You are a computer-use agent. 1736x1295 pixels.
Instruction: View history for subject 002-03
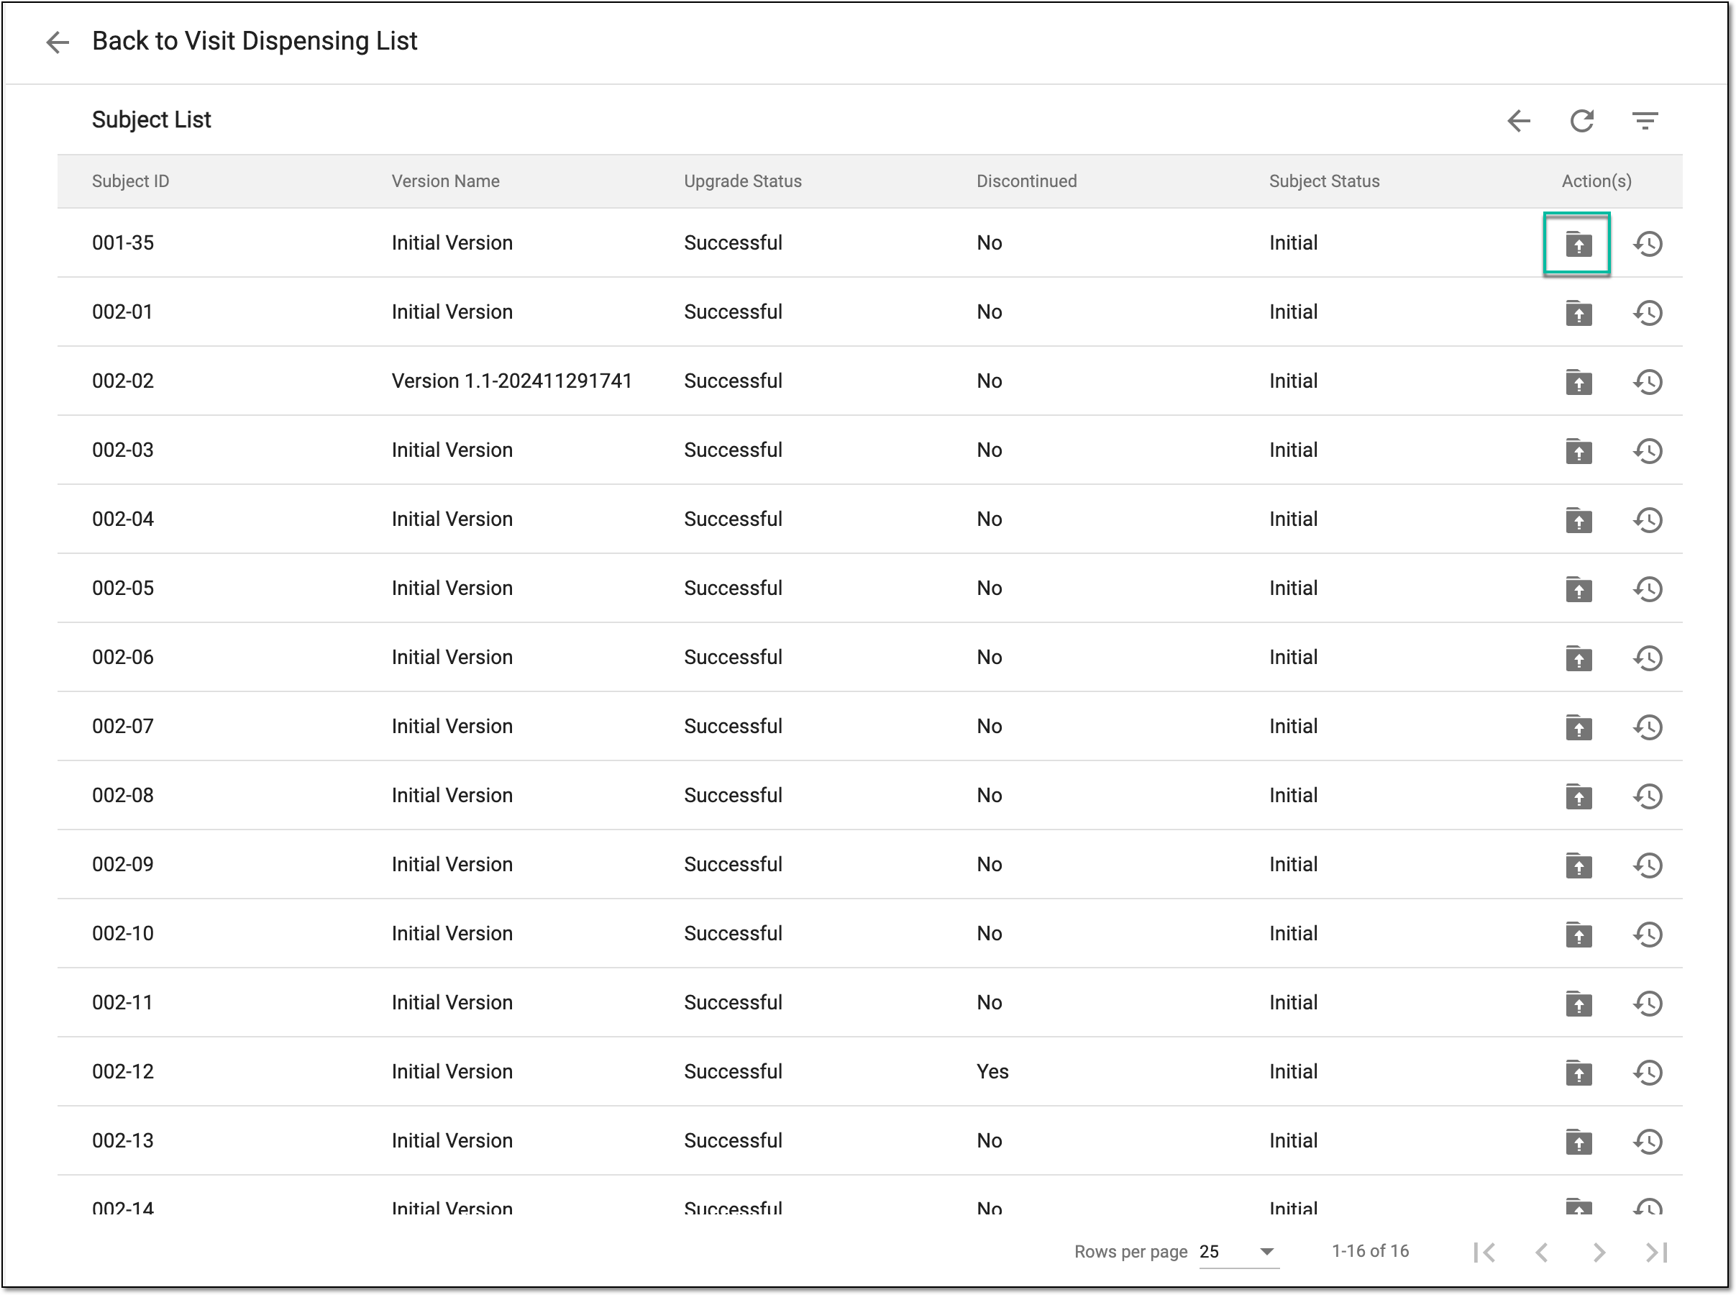(1647, 451)
